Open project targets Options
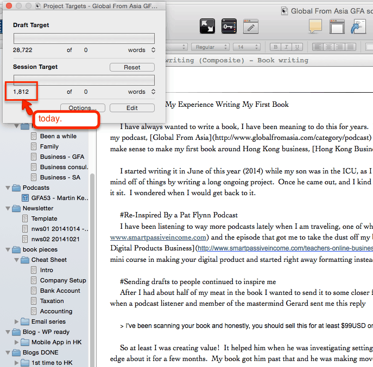The image size is (373, 367). tap(83, 107)
